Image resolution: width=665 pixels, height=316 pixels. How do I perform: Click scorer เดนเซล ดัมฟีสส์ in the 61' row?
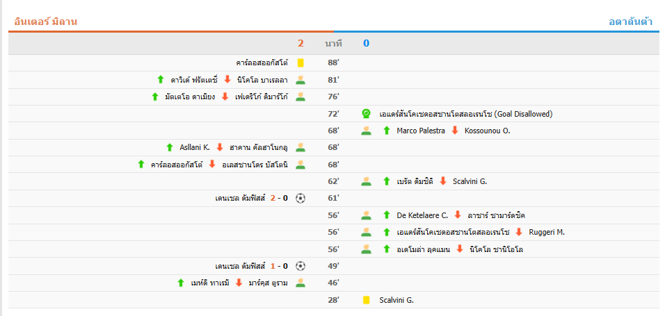[240, 198]
